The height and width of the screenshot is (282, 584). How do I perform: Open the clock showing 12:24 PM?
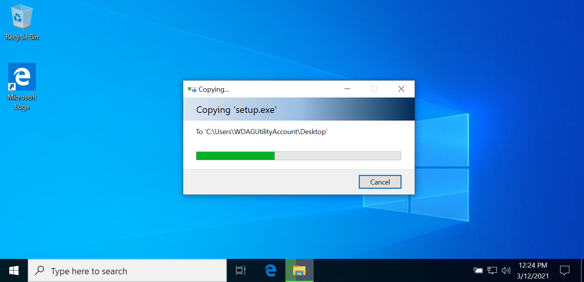pos(533,271)
